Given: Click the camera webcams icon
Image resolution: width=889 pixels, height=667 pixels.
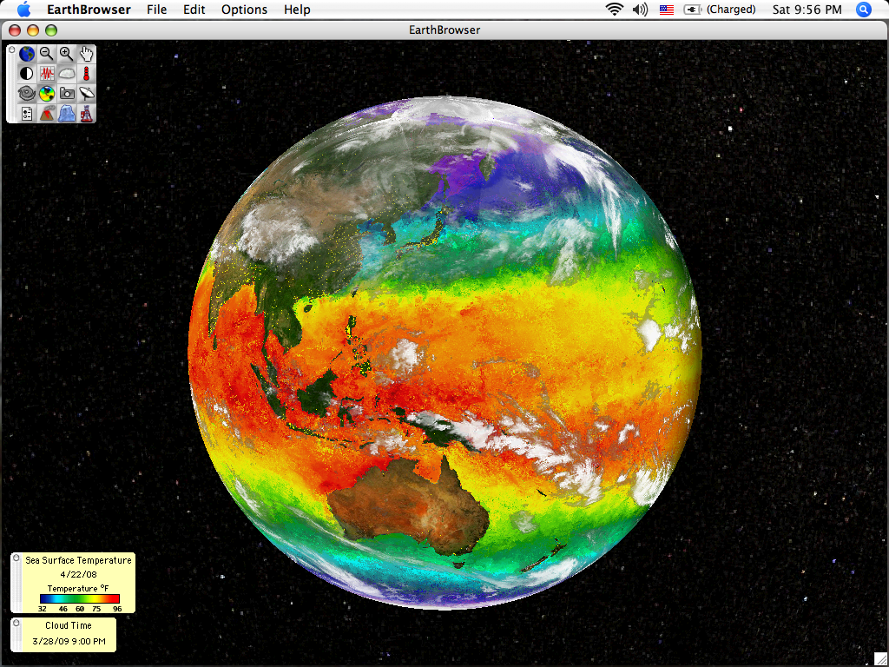Looking at the screenshot, I should (x=66, y=94).
